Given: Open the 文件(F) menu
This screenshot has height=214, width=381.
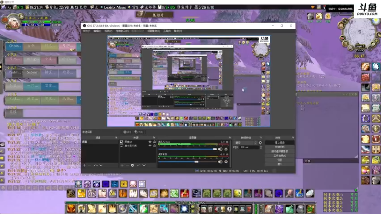Looking at the screenshot, I should (87, 31).
